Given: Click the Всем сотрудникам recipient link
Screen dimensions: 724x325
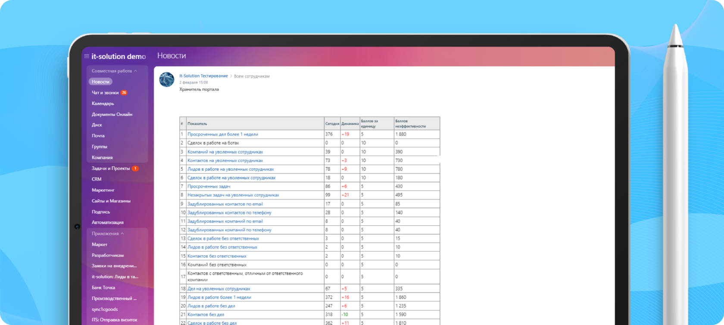Looking at the screenshot, I should pyautogui.click(x=252, y=77).
